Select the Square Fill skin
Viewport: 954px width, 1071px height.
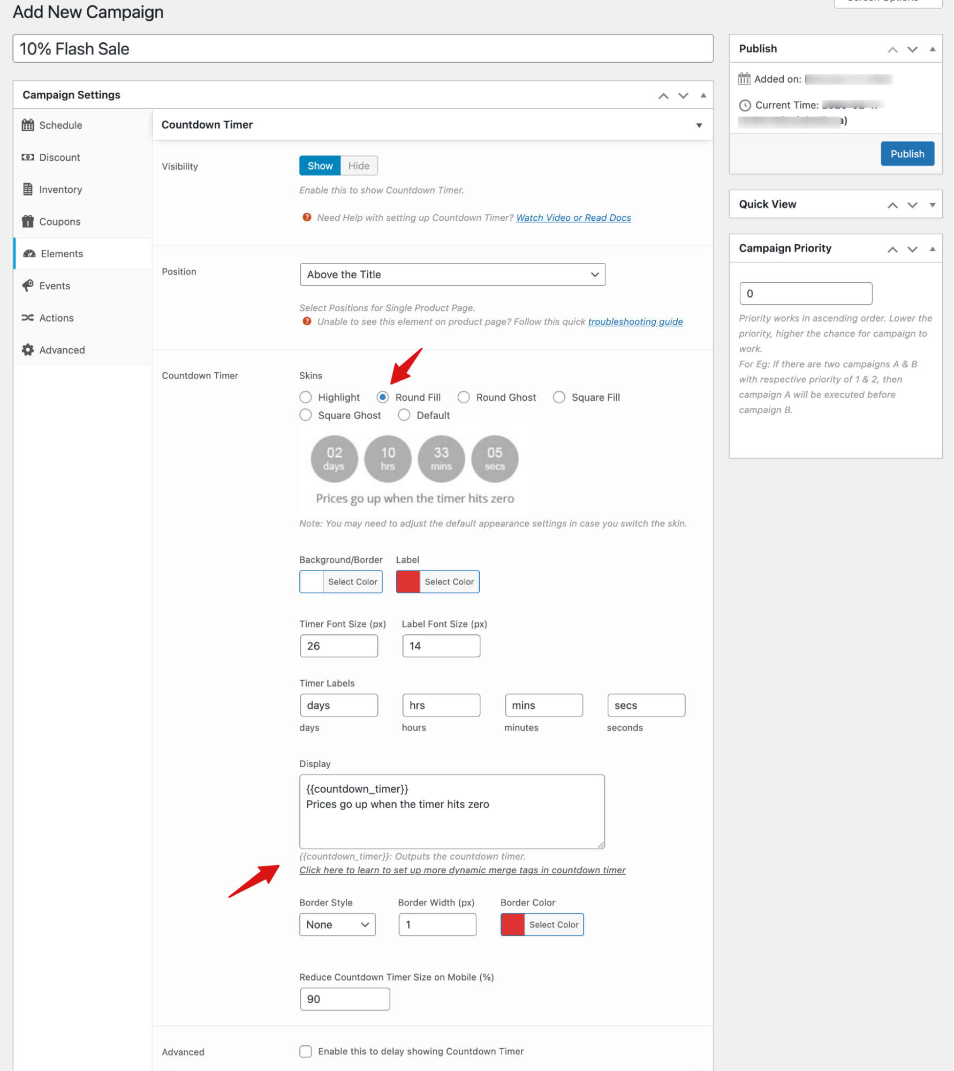point(559,397)
